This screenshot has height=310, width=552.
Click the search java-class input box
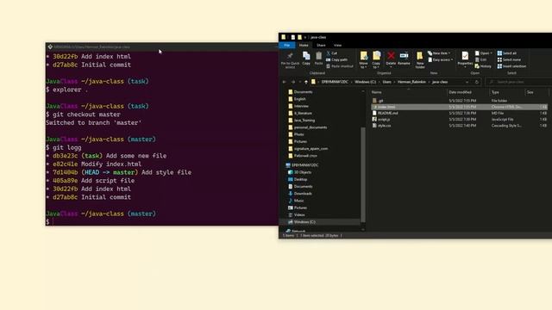(519, 82)
